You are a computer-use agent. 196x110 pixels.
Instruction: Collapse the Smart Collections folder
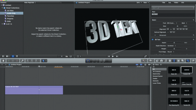[2, 8]
